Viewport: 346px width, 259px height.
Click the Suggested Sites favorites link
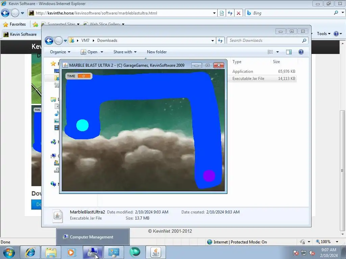(x=60, y=24)
